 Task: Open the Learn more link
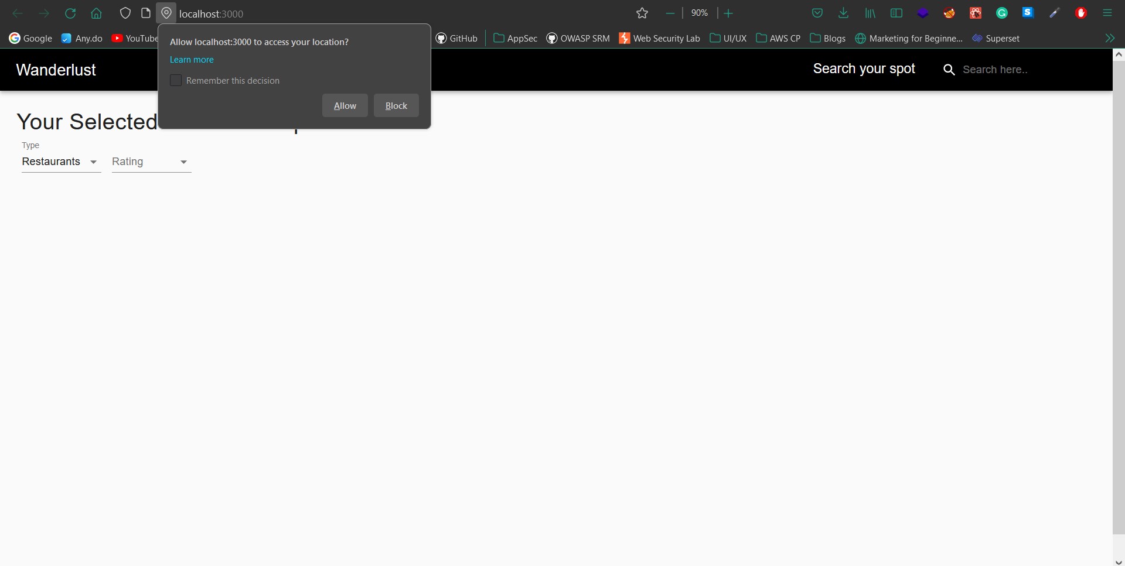coord(192,59)
